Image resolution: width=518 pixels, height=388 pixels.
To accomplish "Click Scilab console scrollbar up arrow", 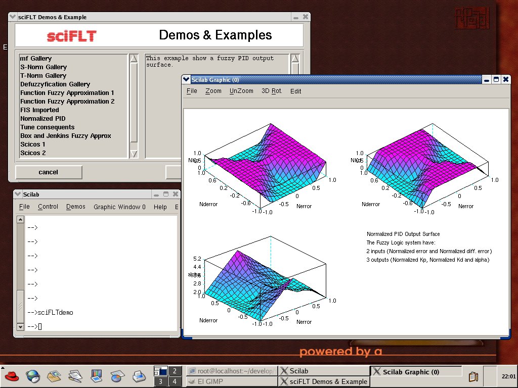I will tap(20, 219).
